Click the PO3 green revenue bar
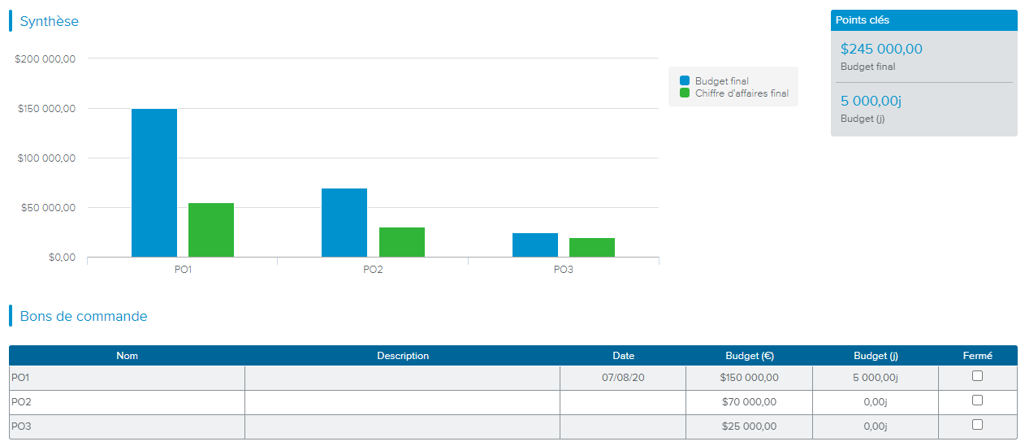 point(591,248)
